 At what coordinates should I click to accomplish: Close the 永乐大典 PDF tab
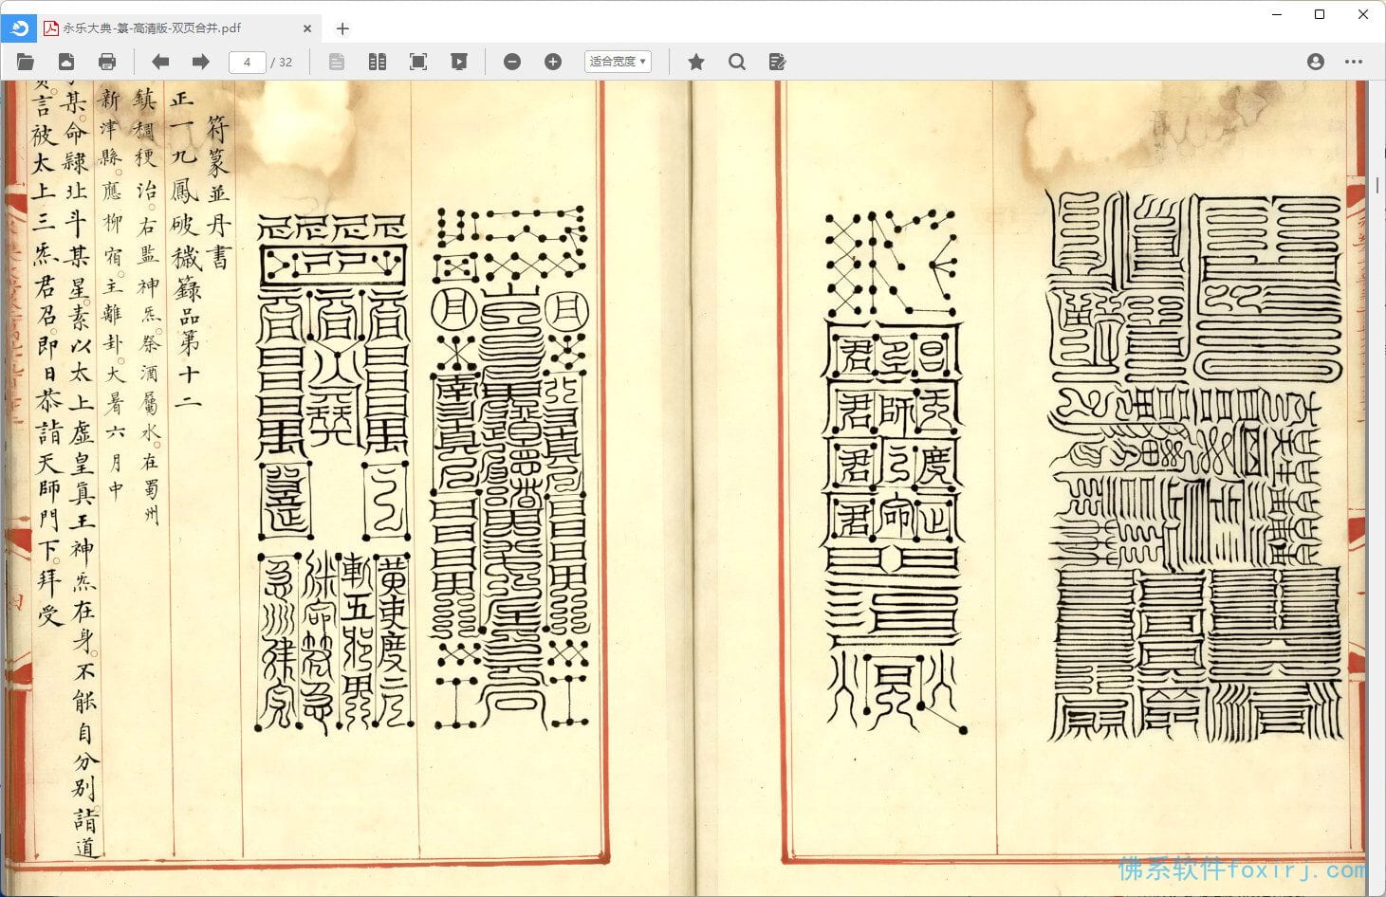[307, 28]
